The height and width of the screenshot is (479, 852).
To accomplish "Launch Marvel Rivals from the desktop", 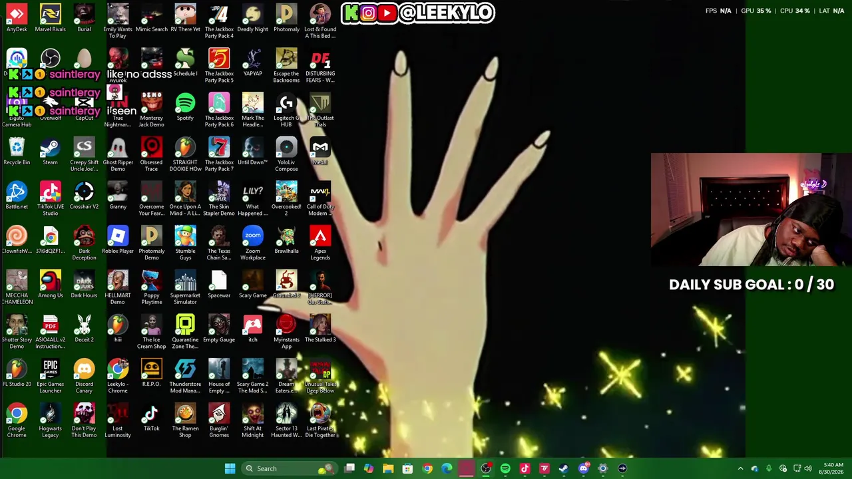I will tap(51, 18).
